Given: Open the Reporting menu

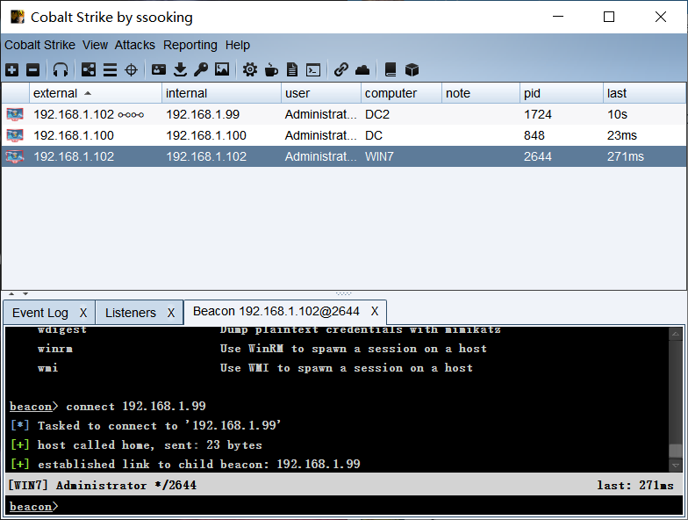Looking at the screenshot, I should [x=190, y=45].
